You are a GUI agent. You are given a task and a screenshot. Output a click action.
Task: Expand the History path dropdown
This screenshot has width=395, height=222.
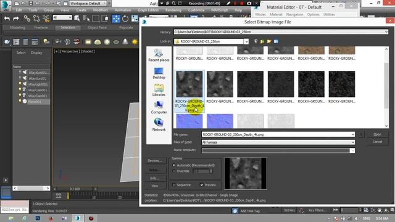click(x=386, y=32)
